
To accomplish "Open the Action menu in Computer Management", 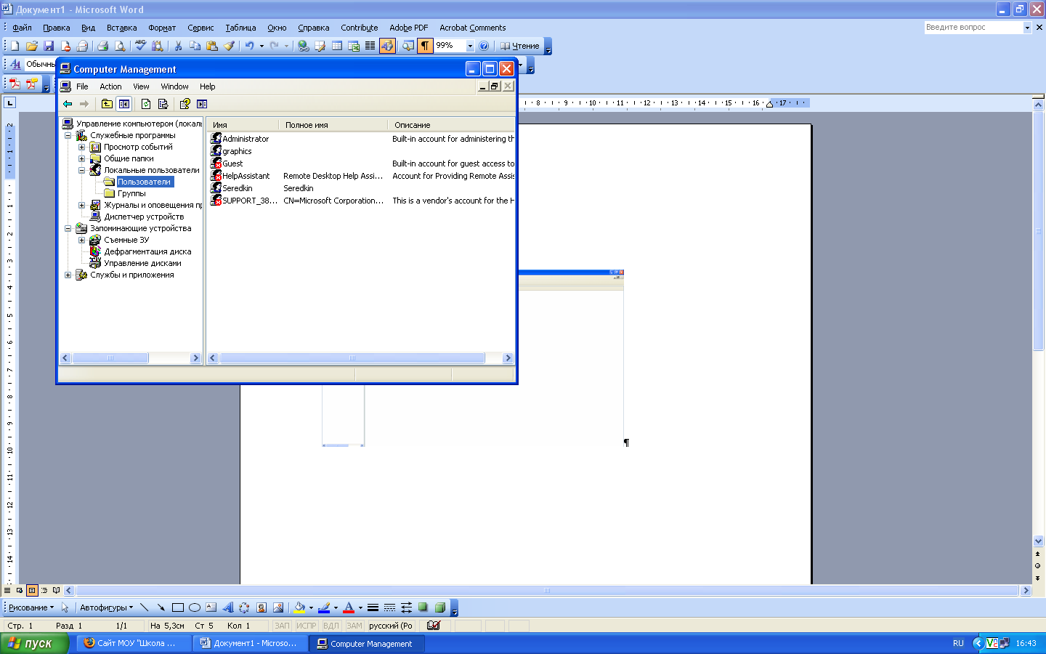I will pyautogui.click(x=110, y=86).
